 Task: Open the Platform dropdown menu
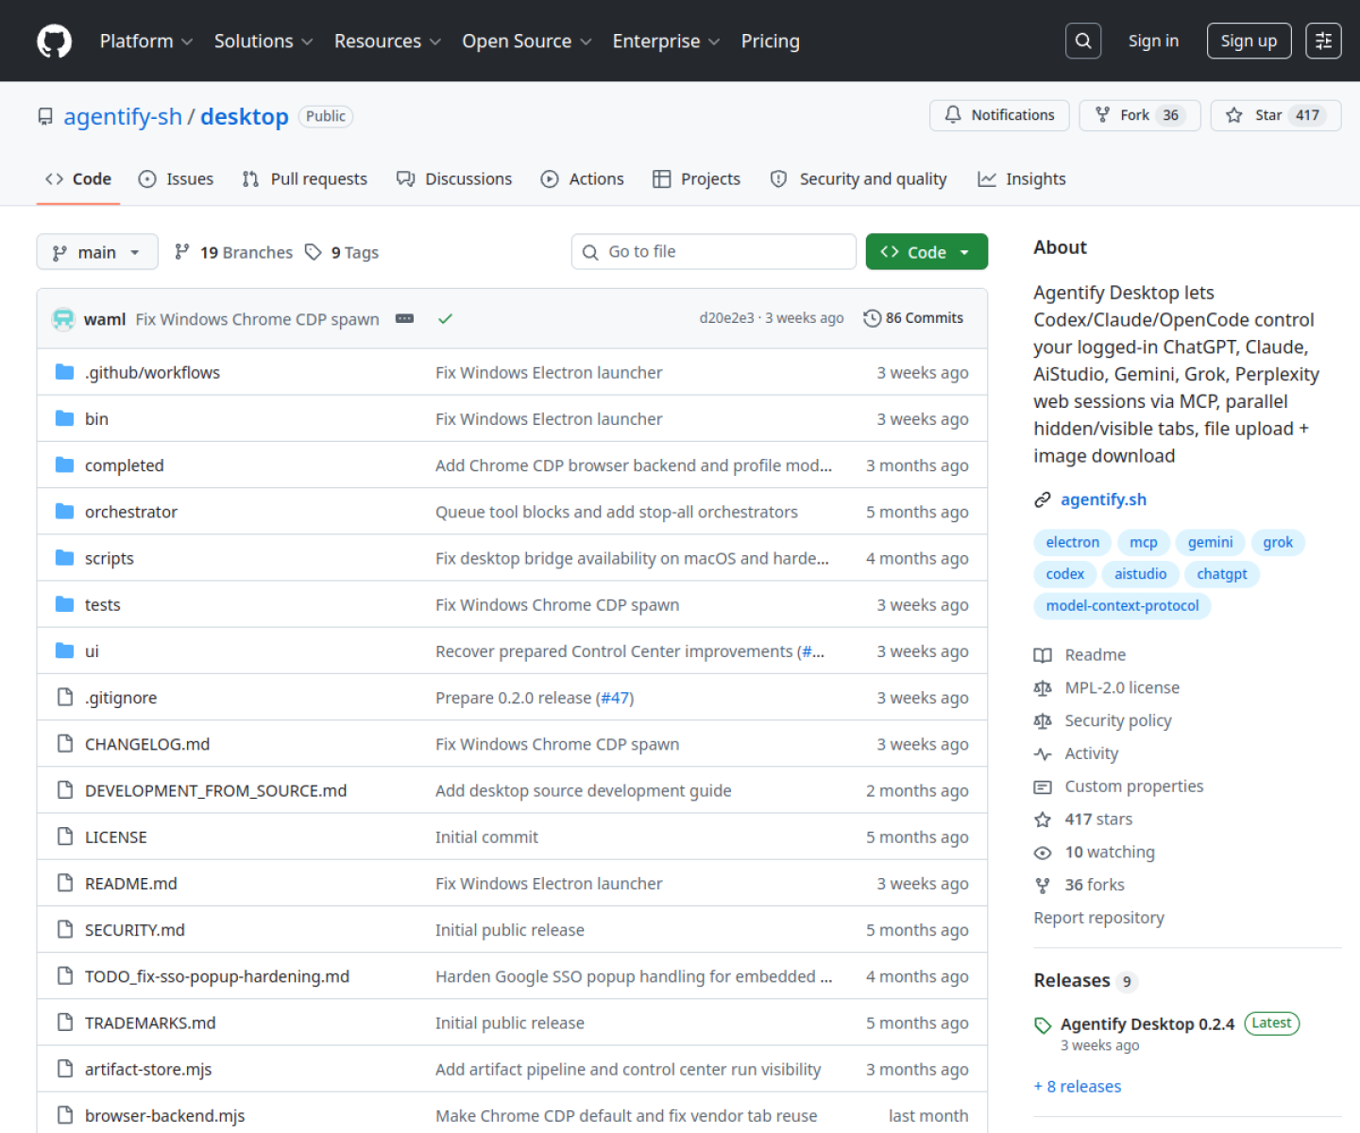coord(146,42)
